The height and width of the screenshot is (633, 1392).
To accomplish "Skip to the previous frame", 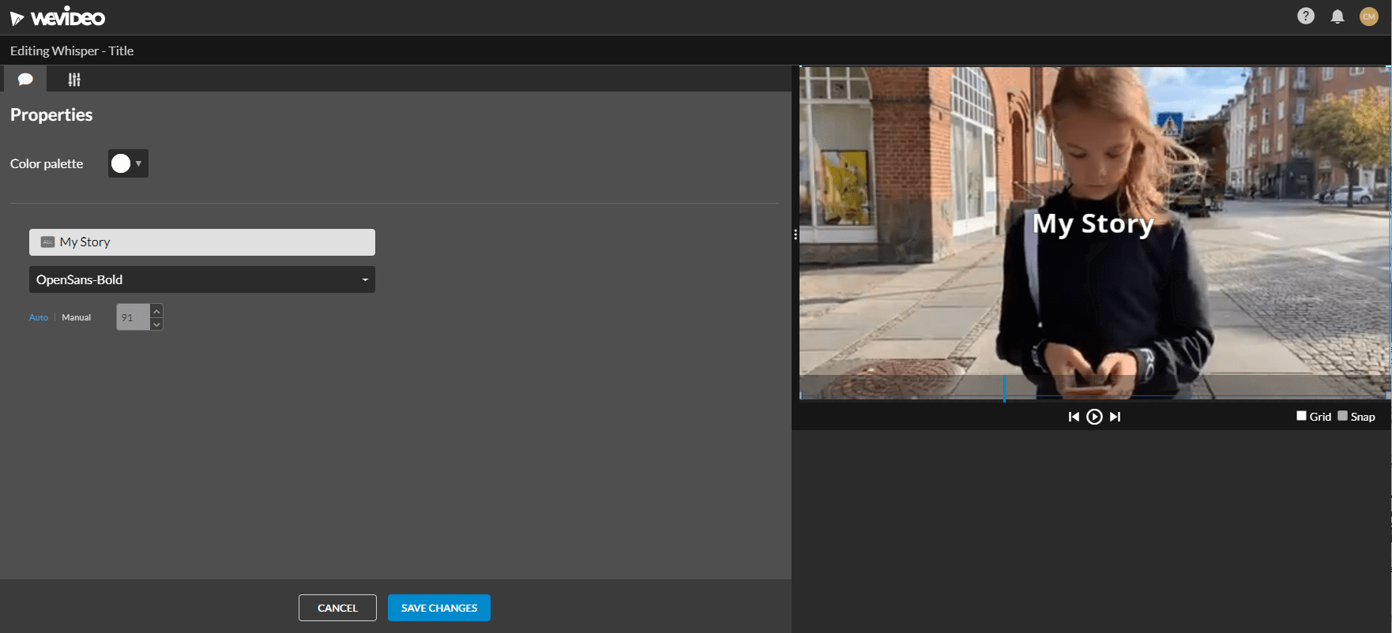I will (x=1073, y=417).
